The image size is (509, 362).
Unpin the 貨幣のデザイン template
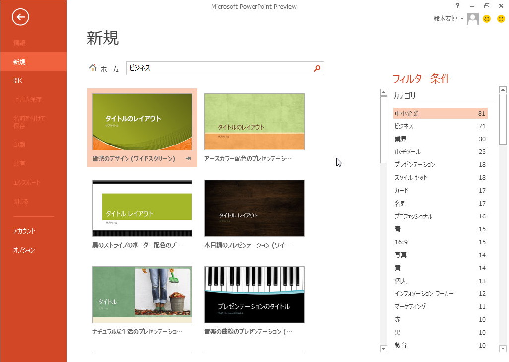[x=188, y=159]
